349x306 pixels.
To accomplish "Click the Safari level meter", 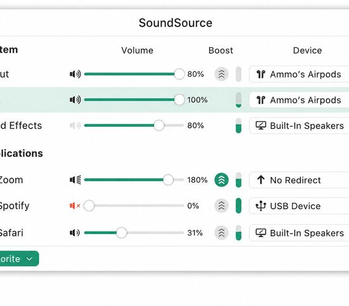I will 239,232.
